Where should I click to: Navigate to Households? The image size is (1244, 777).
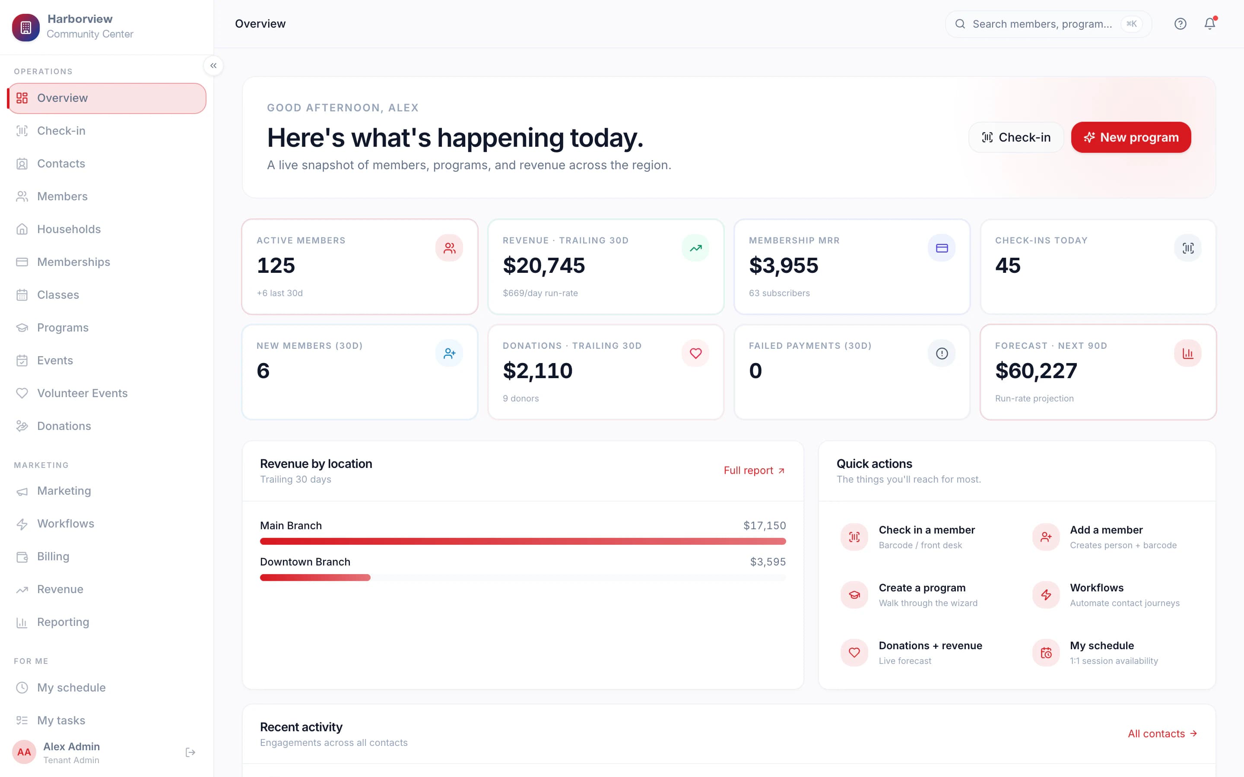tap(107, 229)
